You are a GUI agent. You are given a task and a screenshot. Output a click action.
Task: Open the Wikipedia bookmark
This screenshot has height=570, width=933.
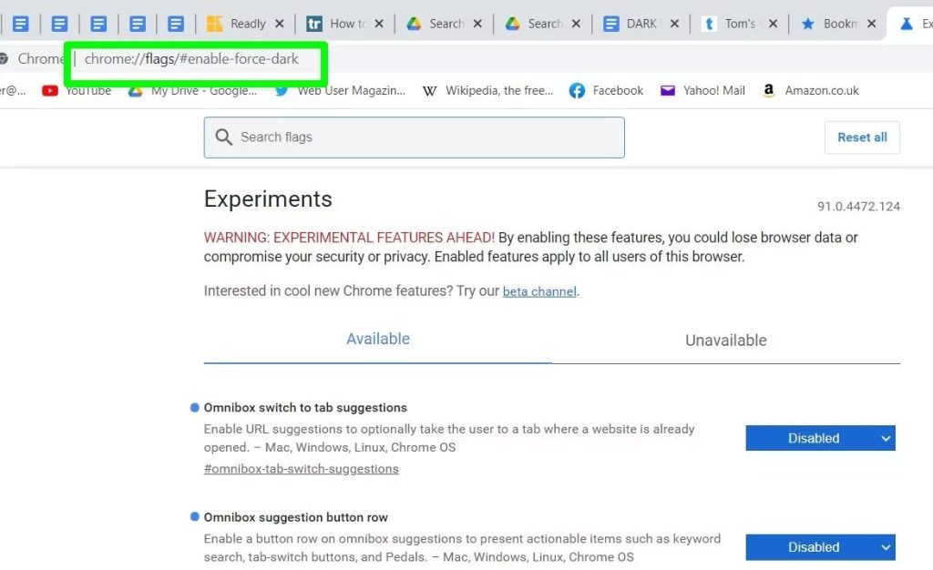tap(488, 91)
